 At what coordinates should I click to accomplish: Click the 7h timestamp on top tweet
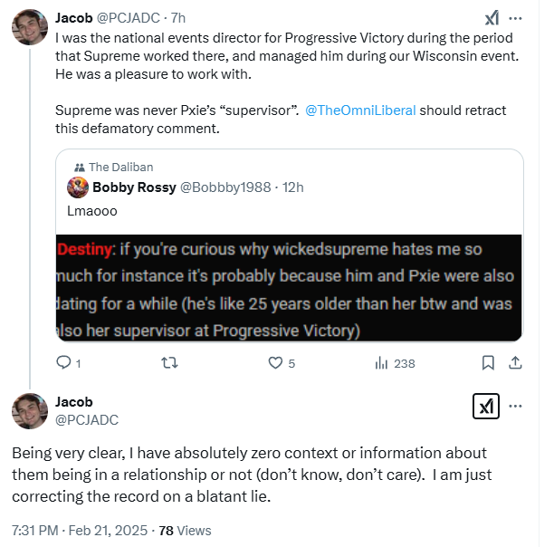178,18
